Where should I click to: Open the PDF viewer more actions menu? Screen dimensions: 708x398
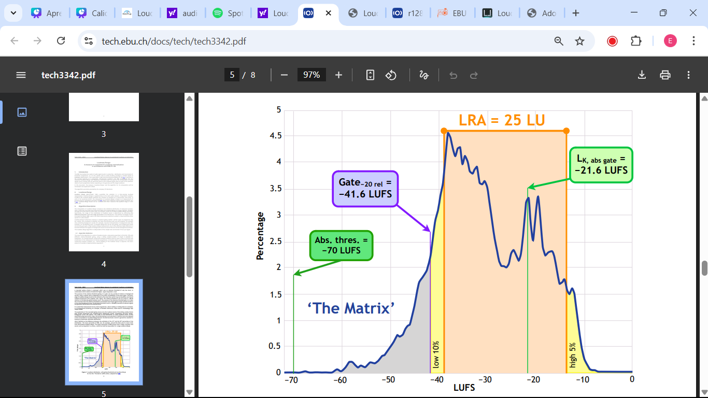(x=688, y=75)
